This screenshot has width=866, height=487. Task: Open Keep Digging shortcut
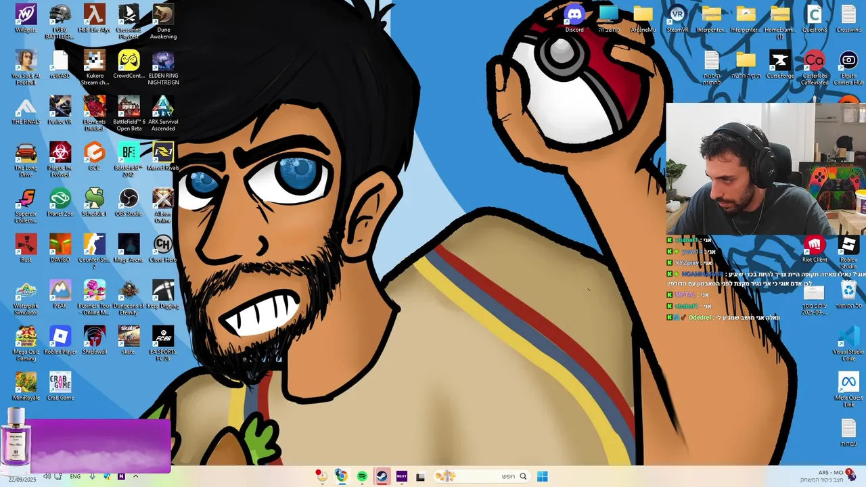[x=163, y=294]
